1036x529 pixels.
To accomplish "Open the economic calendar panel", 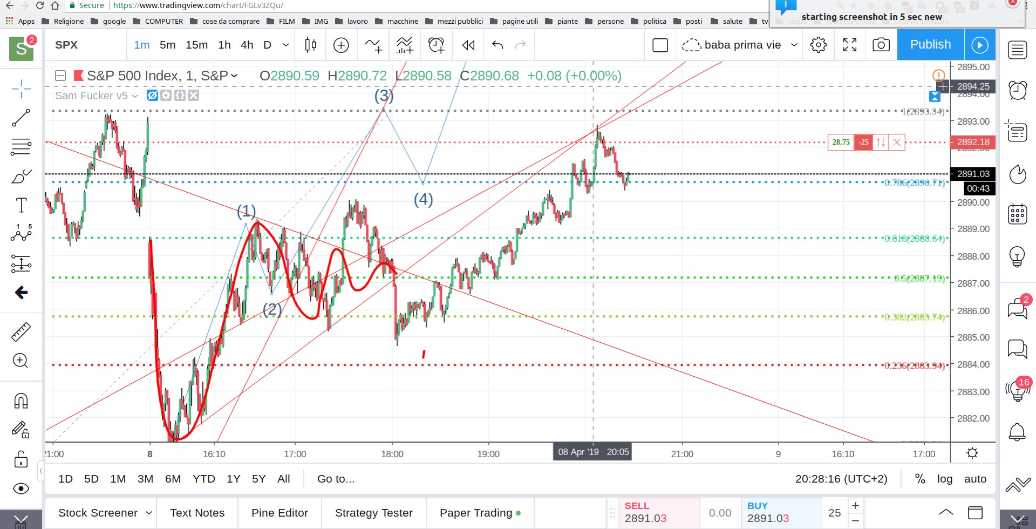I will 1018,214.
